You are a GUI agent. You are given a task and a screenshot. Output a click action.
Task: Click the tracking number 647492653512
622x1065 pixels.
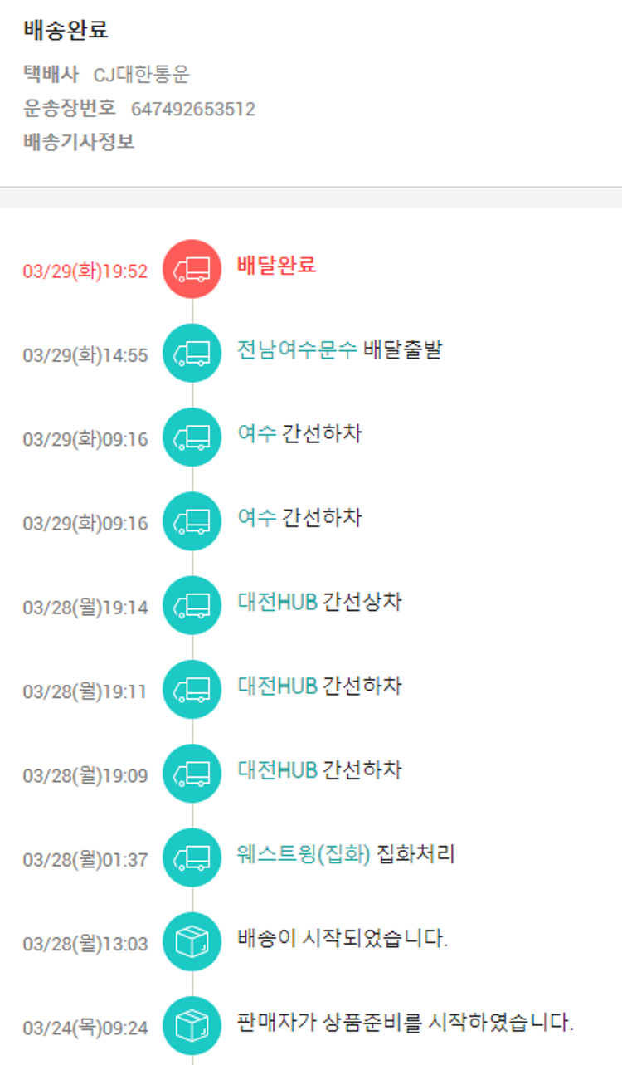click(193, 109)
